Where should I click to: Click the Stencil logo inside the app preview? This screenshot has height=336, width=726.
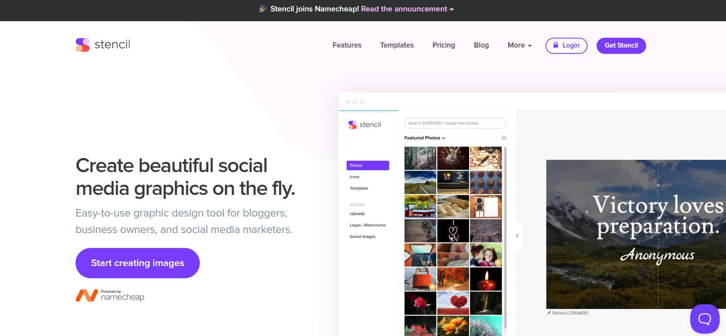coord(365,125)
